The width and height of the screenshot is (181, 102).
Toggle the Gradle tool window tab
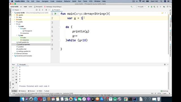[170, 12]
